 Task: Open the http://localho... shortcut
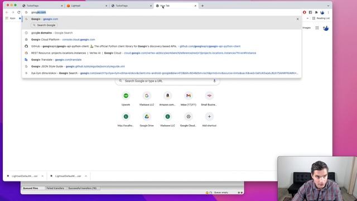(126, 120)
